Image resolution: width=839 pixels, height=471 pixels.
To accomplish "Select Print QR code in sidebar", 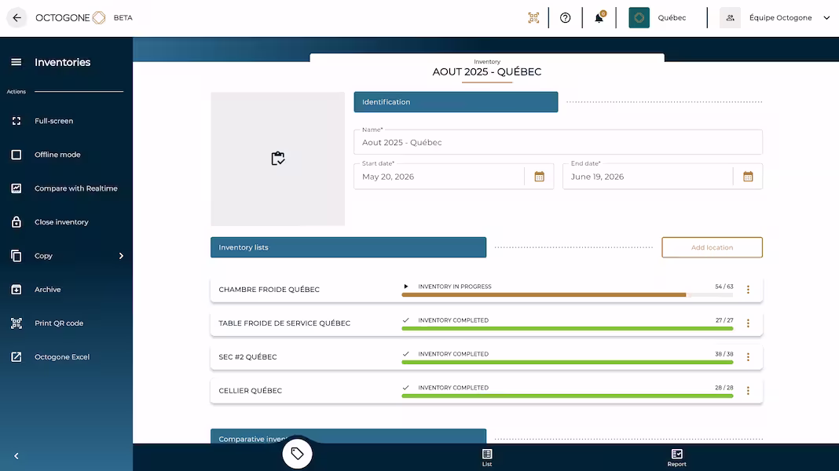I will tap(59, 323).
